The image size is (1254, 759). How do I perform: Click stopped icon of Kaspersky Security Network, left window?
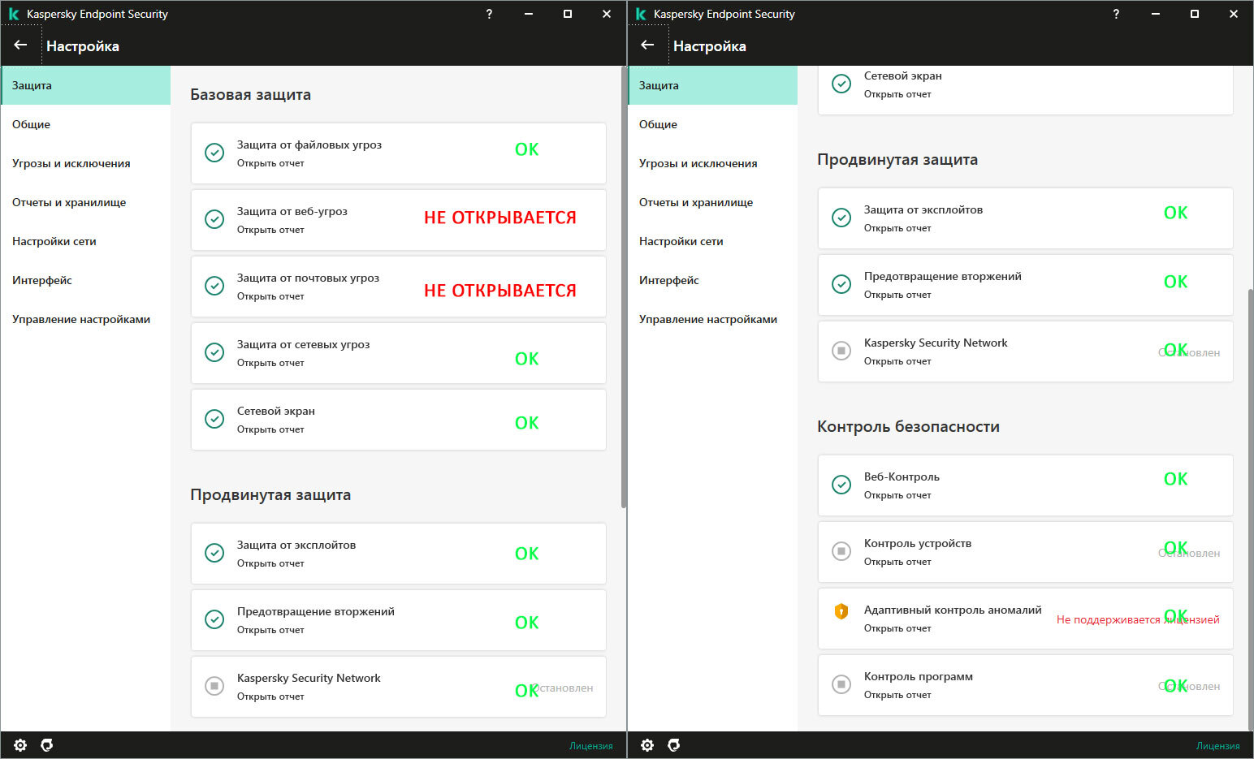[x=214, y=686]
